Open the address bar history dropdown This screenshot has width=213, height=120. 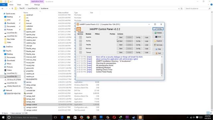(179, 8)
